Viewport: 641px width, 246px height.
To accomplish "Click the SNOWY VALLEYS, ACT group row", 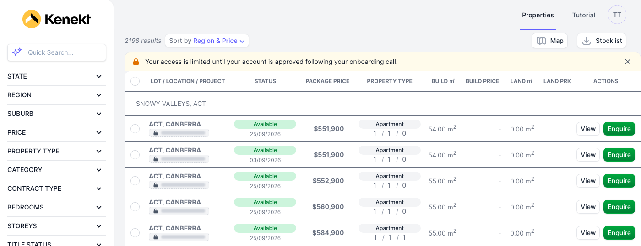I will [x=383, y=104].
